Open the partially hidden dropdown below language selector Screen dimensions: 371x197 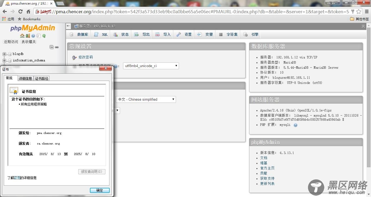tap(117, 110)
